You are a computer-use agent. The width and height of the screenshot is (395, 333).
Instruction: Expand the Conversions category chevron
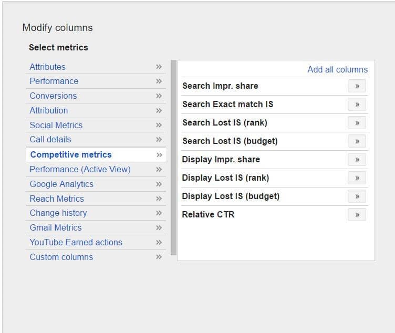point(159,96)
